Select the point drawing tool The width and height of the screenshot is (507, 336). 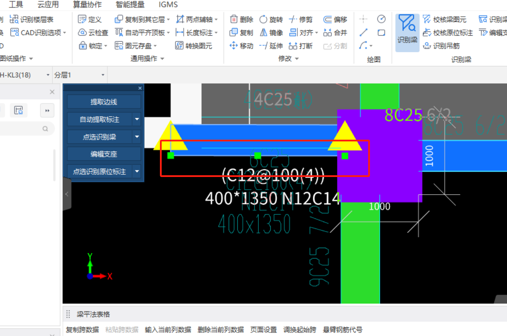click(363, 19)
